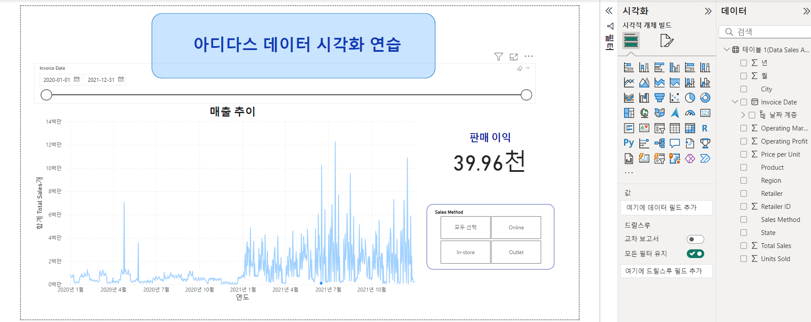811x322 pixels.
Task: Collapse the 테이블 1 data table tree
Action: pyautogui.click(x=726, y=50)
